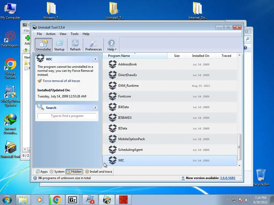This screenshot has width=274, height=205.
Task: Open the WinZip Driver Updater desktop shortcut
Action: [10, 96]
